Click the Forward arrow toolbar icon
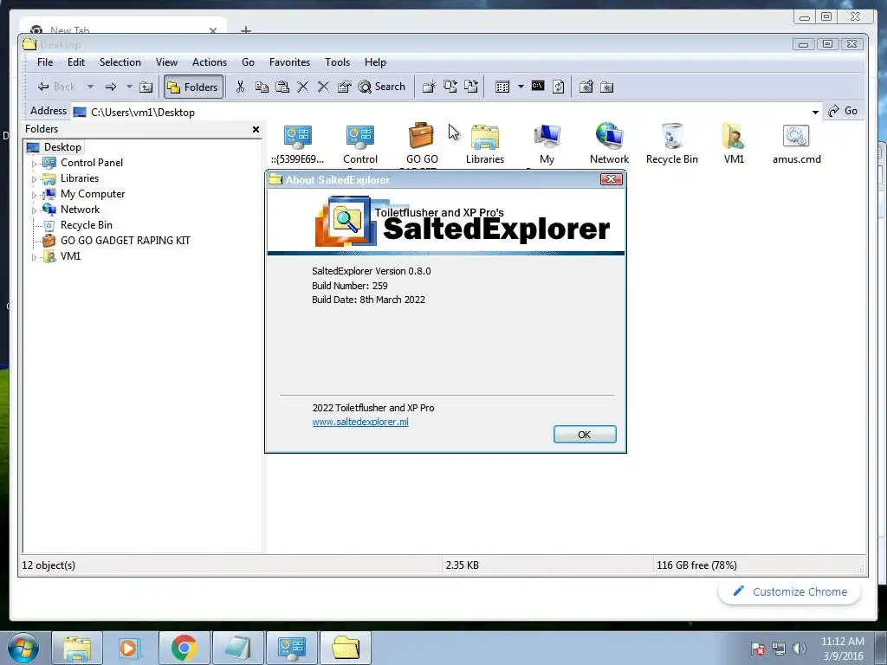Image resolution: width=887 pixels, height=665 pixels. [x=110, y=87]
